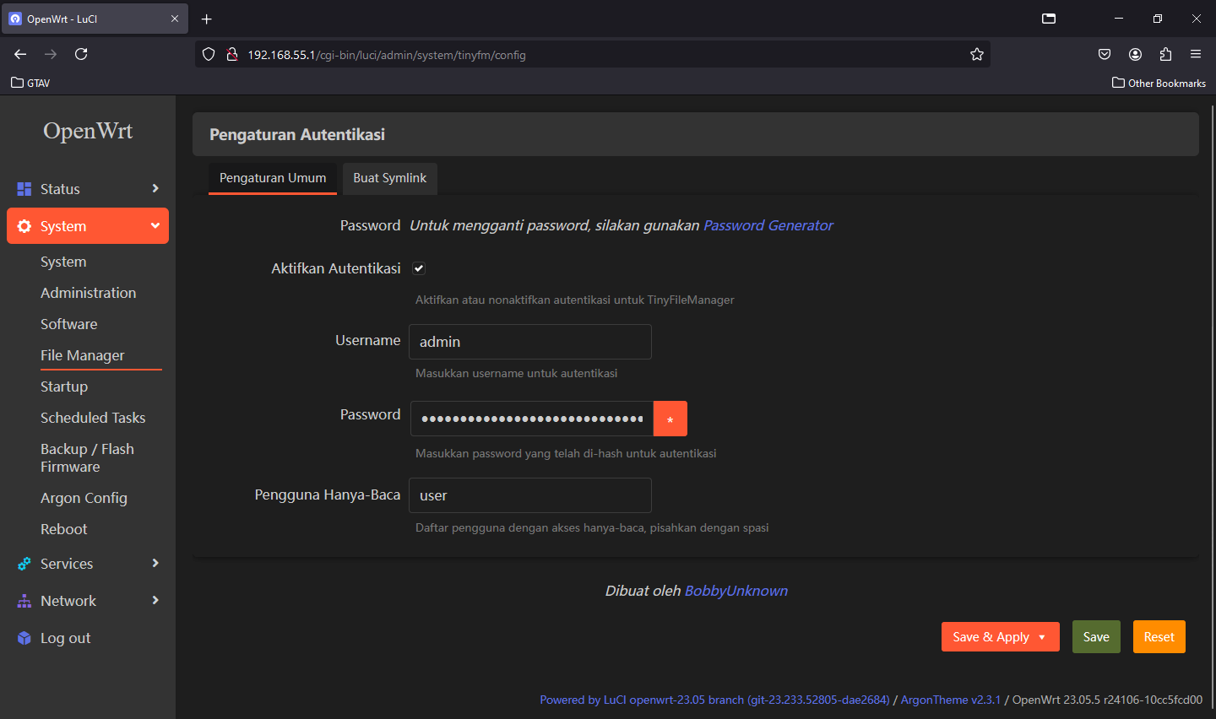1216x719 pixels.
Task: Open the Firefox account icon
Action: click(1135, 54)
